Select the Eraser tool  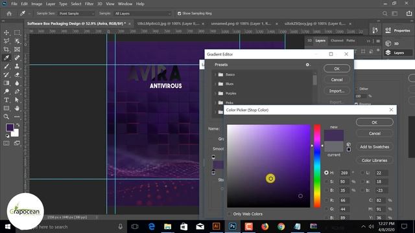[18, 75]
